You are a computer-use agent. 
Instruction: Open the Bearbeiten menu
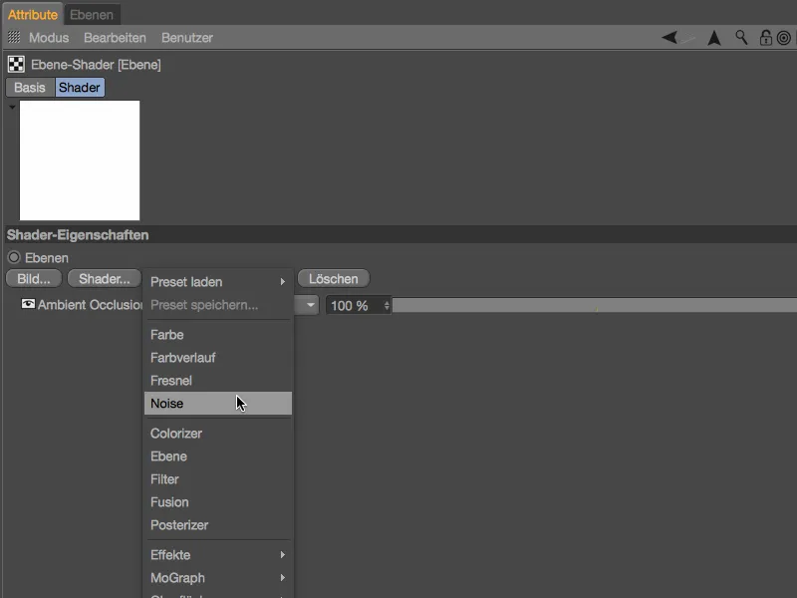[x=115, y=38]
